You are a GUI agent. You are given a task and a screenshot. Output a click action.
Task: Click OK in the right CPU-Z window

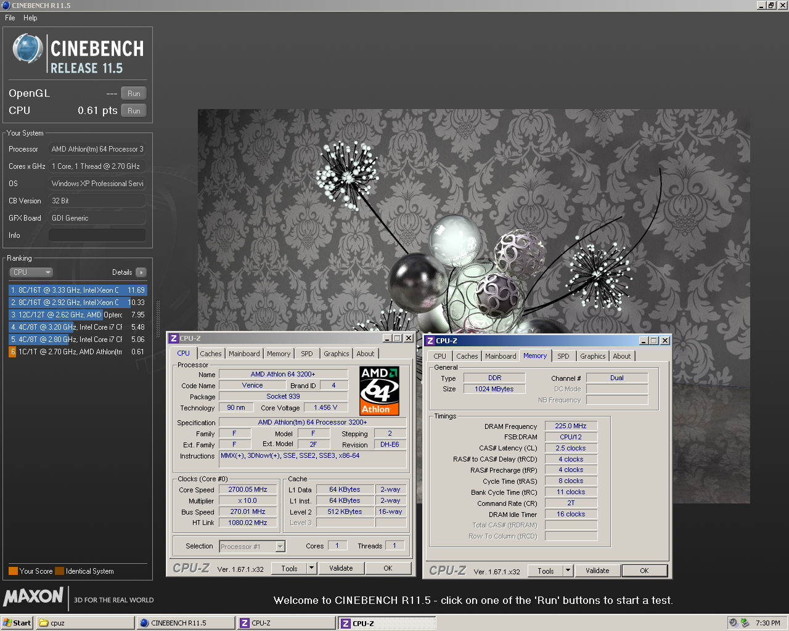[x=644, y=571]
